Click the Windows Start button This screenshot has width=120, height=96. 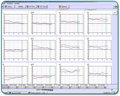[x=5, y=93]
